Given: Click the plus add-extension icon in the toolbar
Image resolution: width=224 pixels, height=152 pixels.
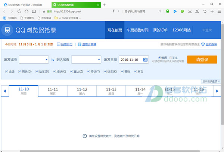Looking at the screenshot, I should (x=212, y=11).
